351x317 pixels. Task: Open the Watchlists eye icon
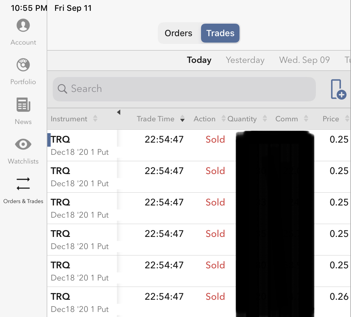(23, 145)
